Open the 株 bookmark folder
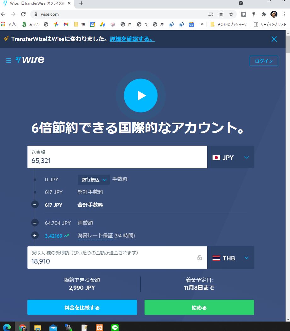 click(x=80, y=24)
